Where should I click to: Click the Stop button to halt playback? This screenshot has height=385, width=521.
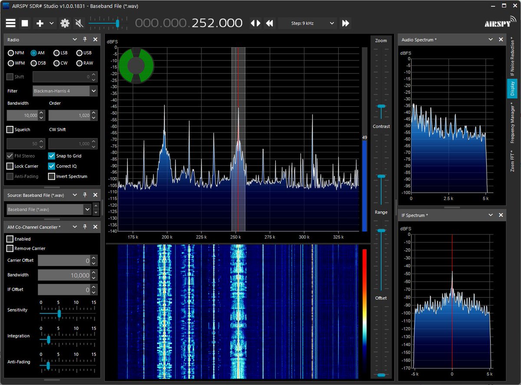(25, 23)
